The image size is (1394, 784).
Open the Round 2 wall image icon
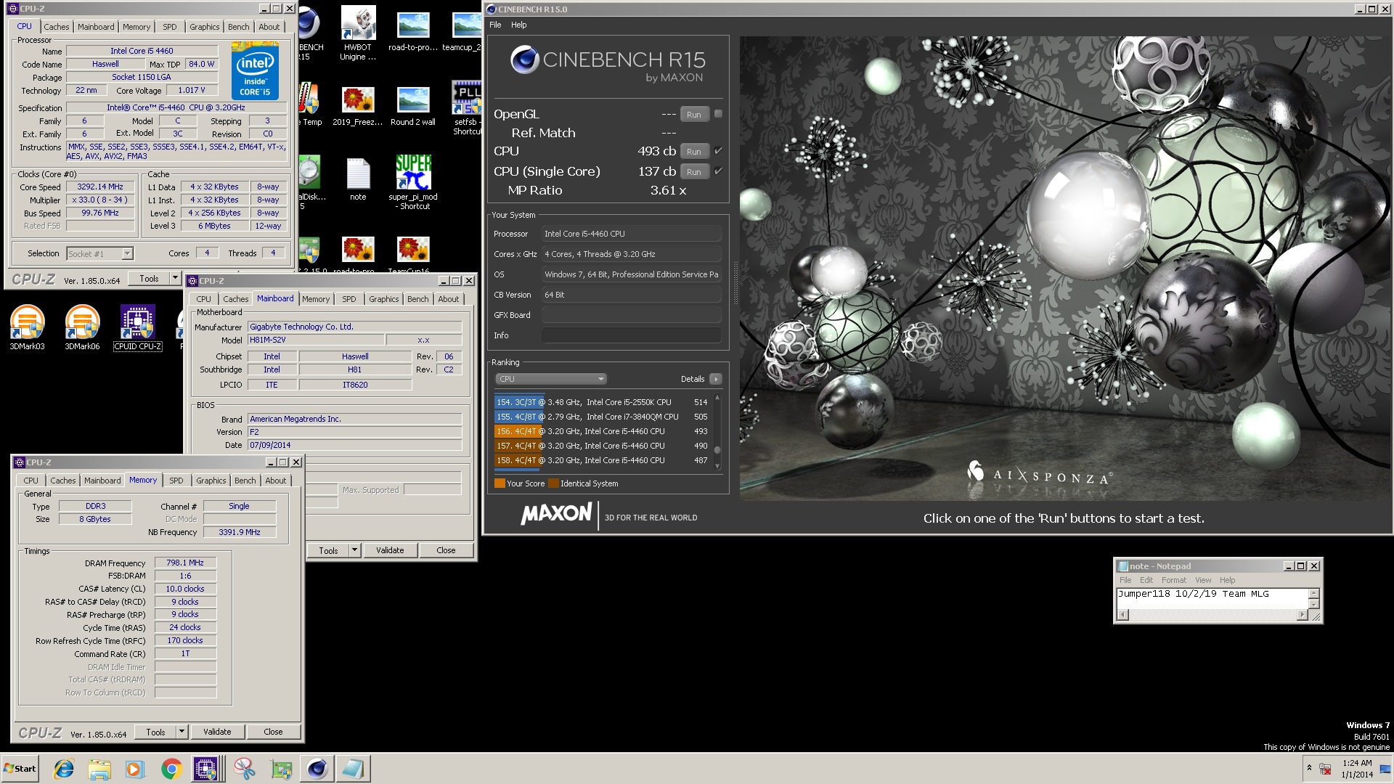click(x=413, y=106)
